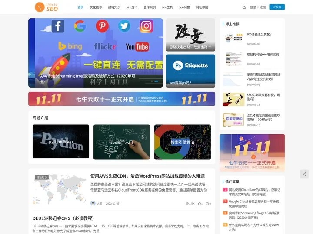Open the Screaming frog main slider banner
Image resolution: width=313 pixels, height=234 pixels.
[x=96, y=53]
